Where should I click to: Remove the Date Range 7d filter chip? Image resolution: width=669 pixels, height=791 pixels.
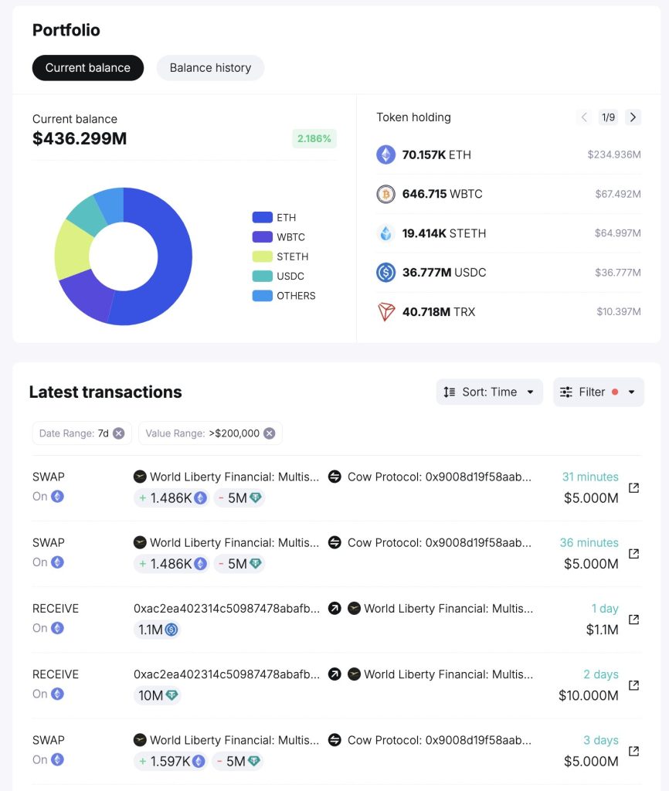tap(118, 433)
